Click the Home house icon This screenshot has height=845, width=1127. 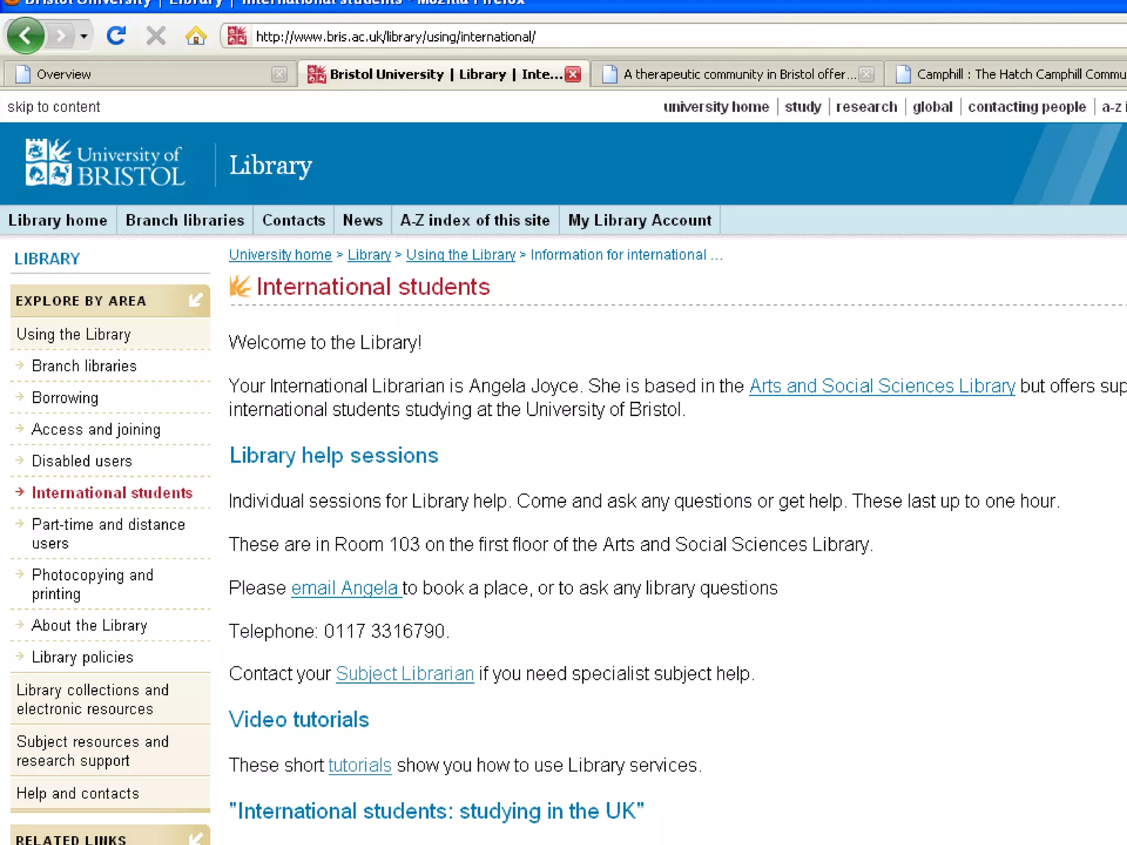click(x=195, y=36)
